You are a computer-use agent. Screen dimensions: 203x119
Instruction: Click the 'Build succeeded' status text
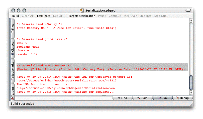23,104
